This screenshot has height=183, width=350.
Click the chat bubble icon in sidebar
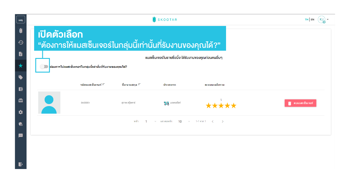[x=21, y=136]
